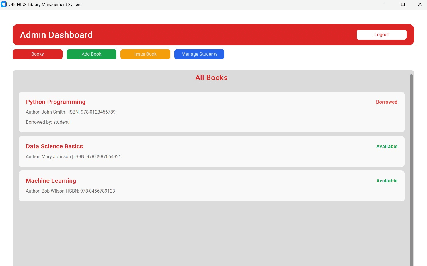Open Manage Students
This screenshot has width=427, height=266.
(x=199, y=54)
